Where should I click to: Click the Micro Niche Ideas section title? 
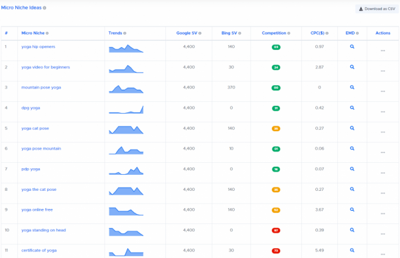[21, 7]
